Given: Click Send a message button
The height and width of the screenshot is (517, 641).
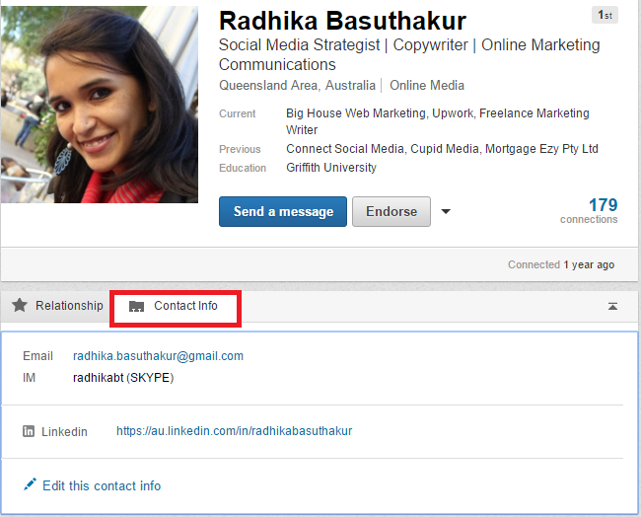Looking at the screenshot, I should pyautogui.click(x=283, y=211).
